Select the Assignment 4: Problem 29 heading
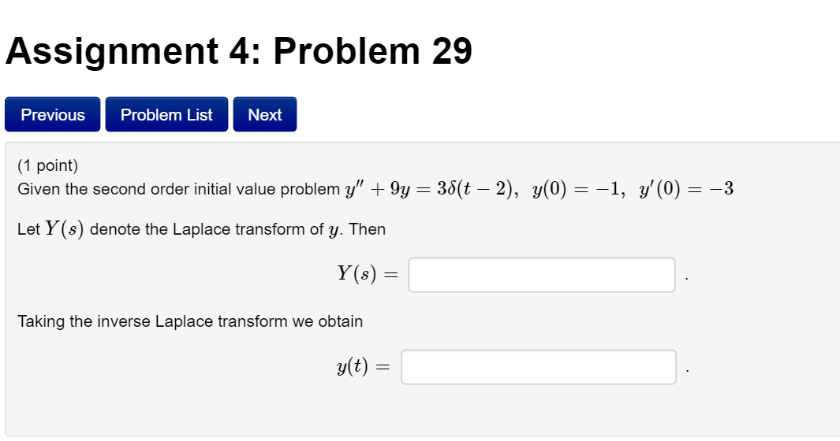The width and height of the screenshot is (840, 441). (239, 51)
